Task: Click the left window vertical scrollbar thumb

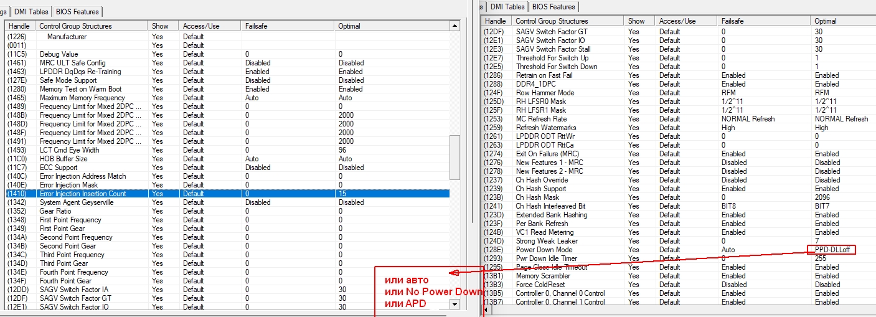Action: click(x=455, y=159)
